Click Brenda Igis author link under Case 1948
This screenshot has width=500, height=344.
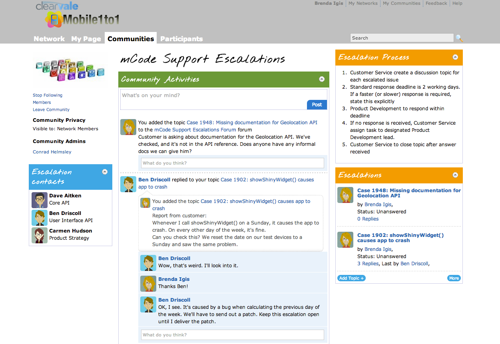378,205
